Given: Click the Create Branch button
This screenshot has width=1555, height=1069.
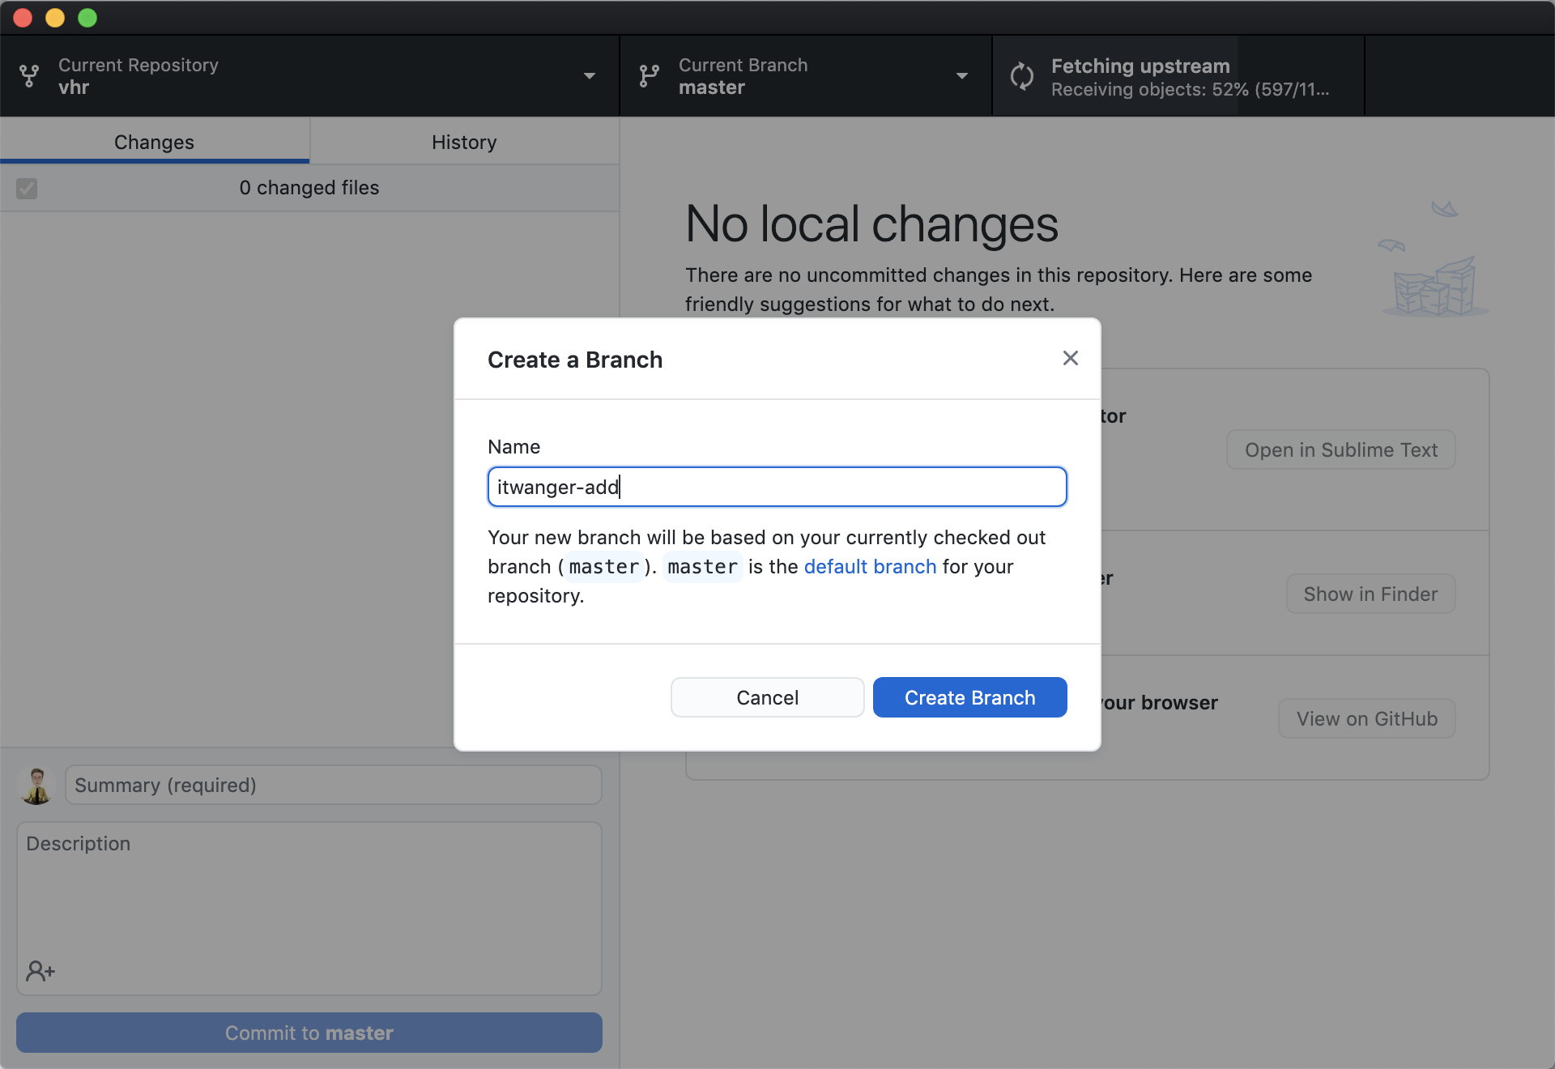Looking at the screenshot, I should [969, 697].
